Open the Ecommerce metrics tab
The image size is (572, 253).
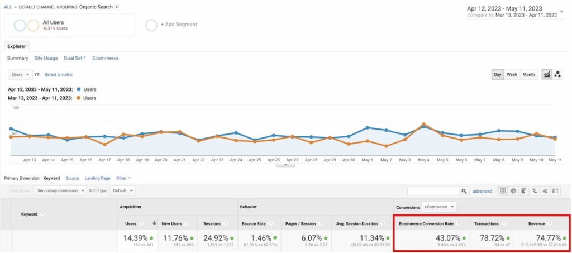[106, 58]
